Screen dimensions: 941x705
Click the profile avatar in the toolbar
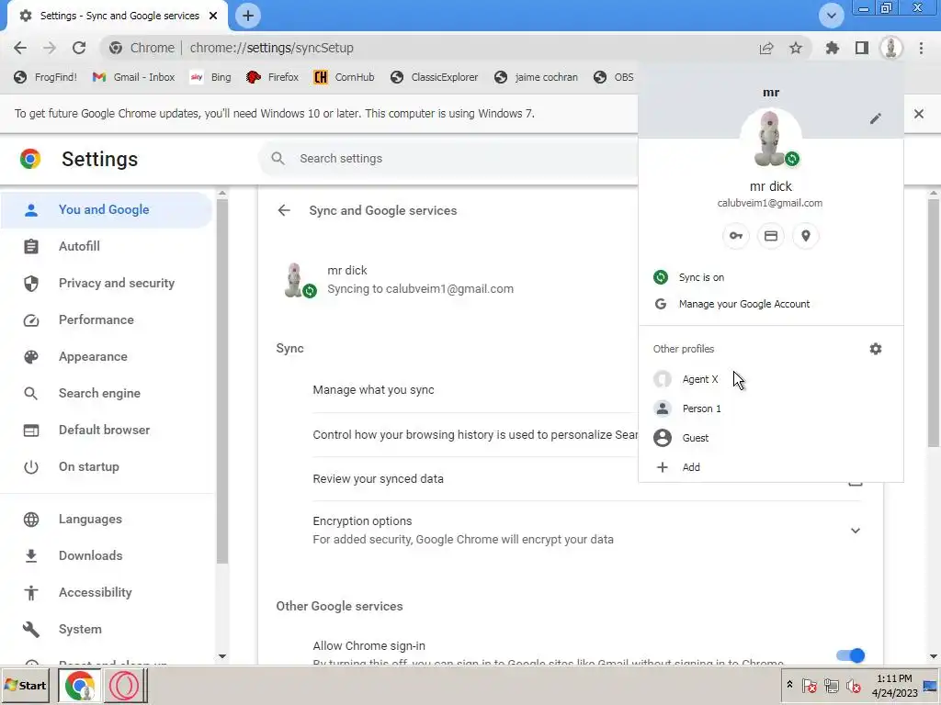point(891,48)
